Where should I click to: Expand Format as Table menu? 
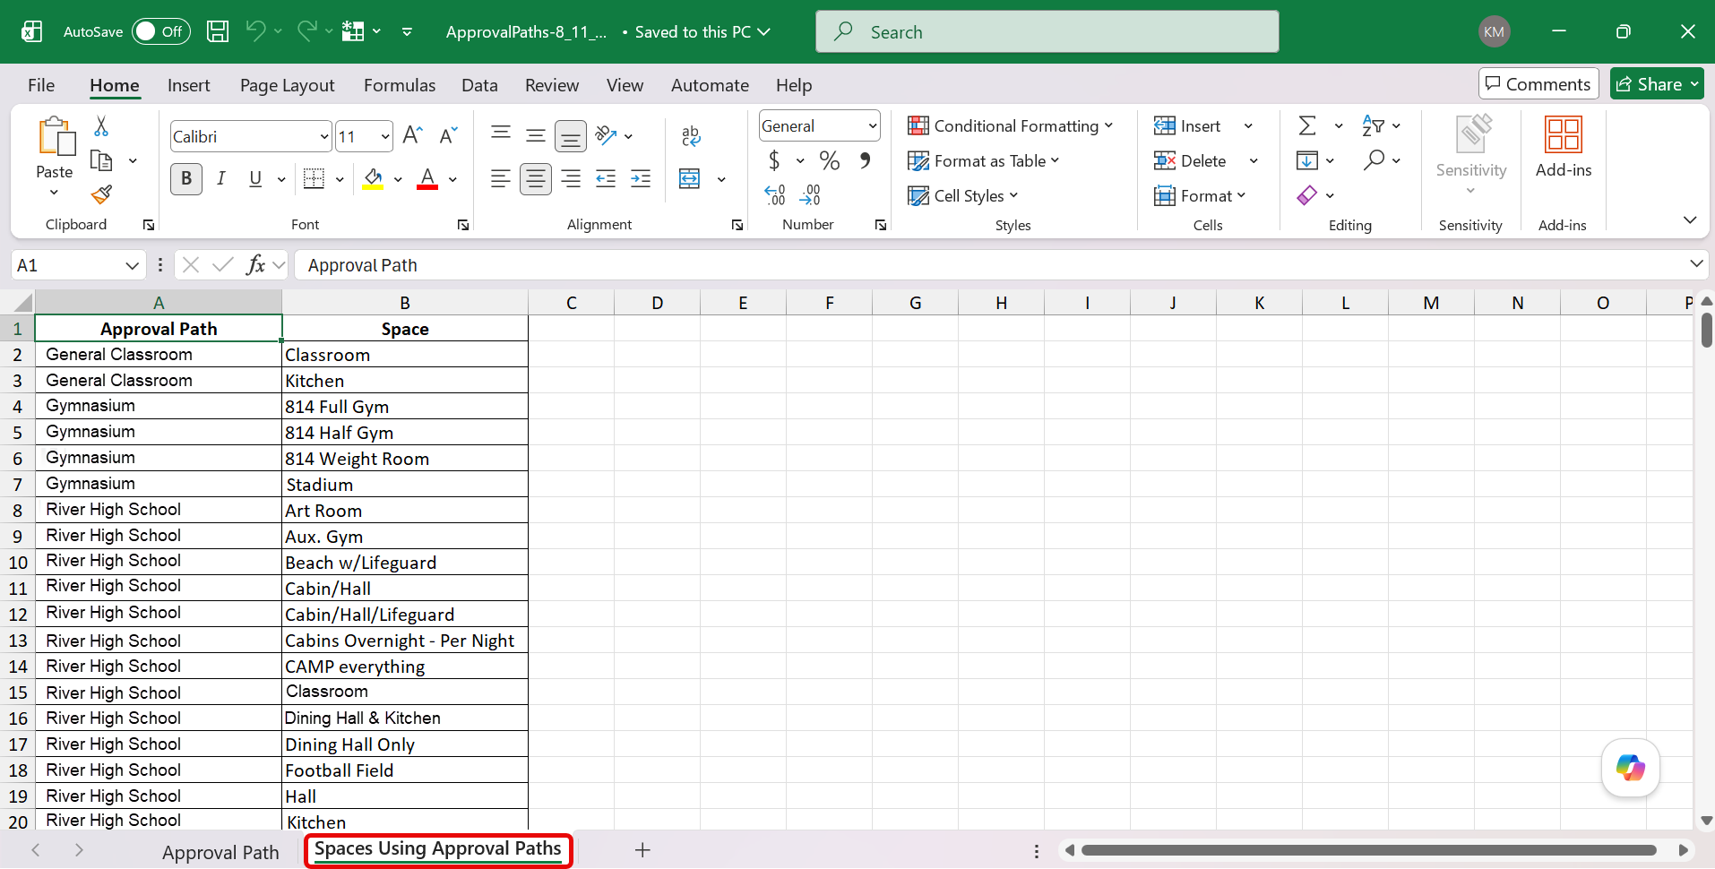pyautogui.click(x=984, y=160)
